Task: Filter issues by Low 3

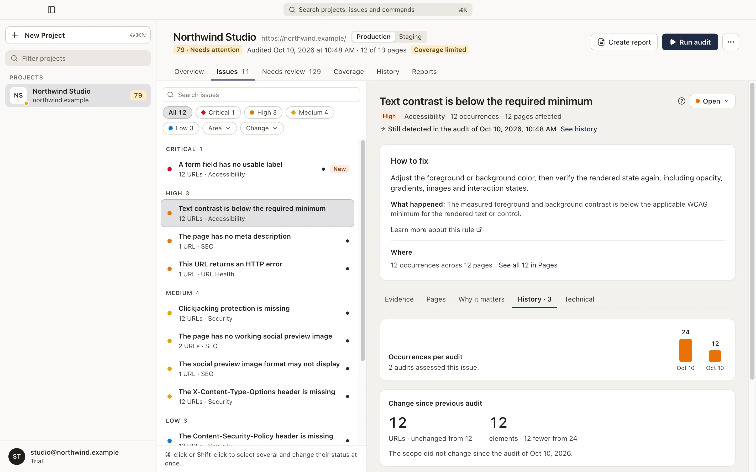Action: [x=181, y=128]
